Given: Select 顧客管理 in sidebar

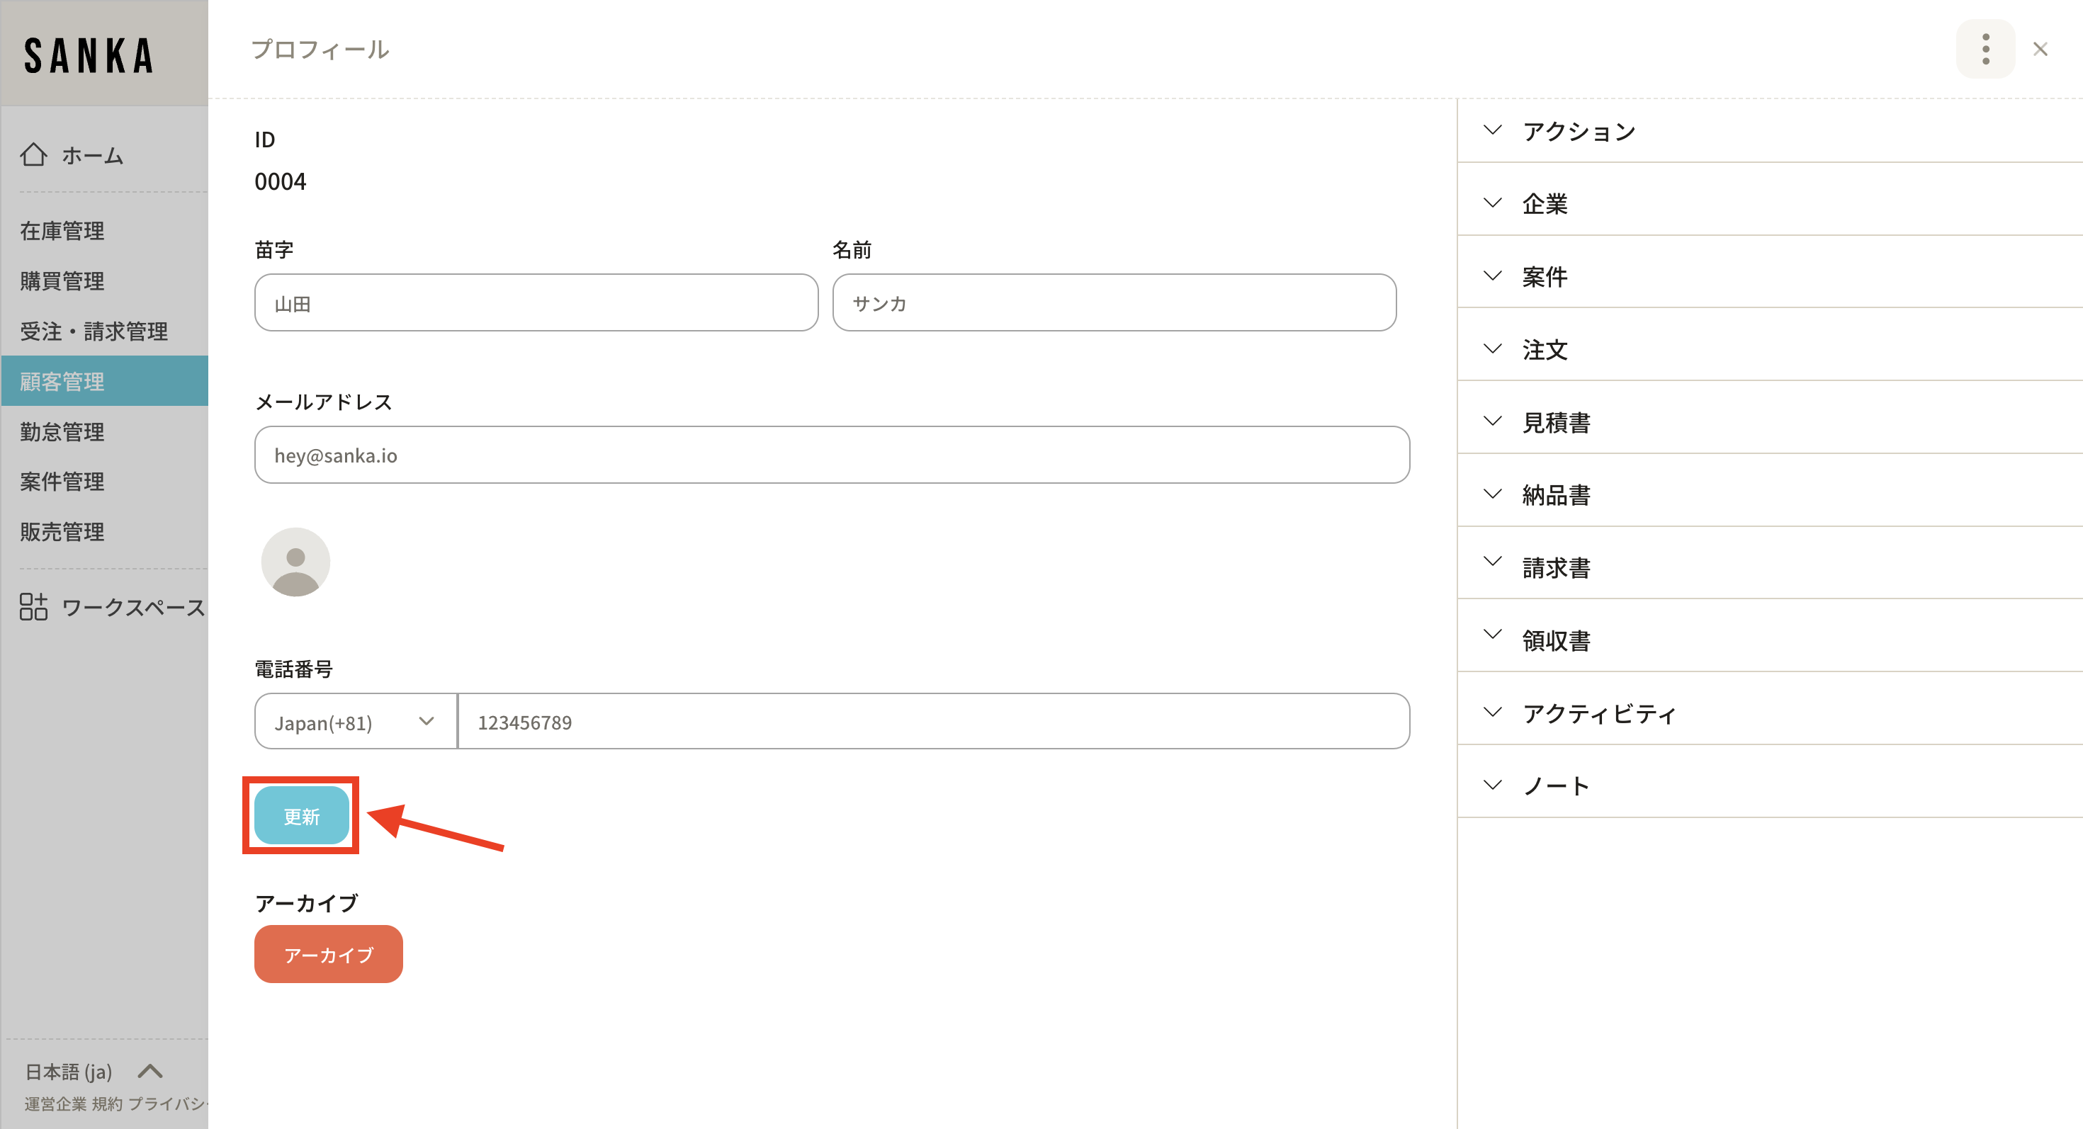Looking at the screenshot, I should pyautogui.click(x=62, y=382).
